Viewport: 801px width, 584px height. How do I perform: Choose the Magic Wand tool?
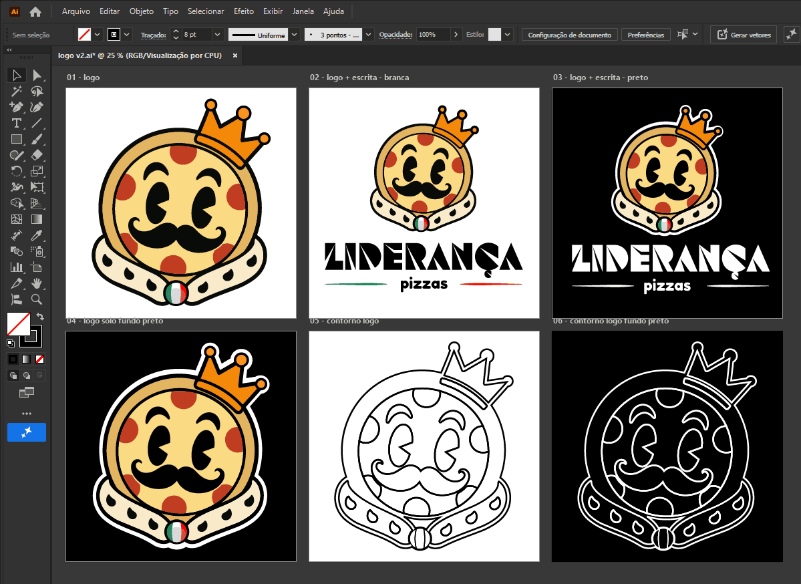[16, 92]
